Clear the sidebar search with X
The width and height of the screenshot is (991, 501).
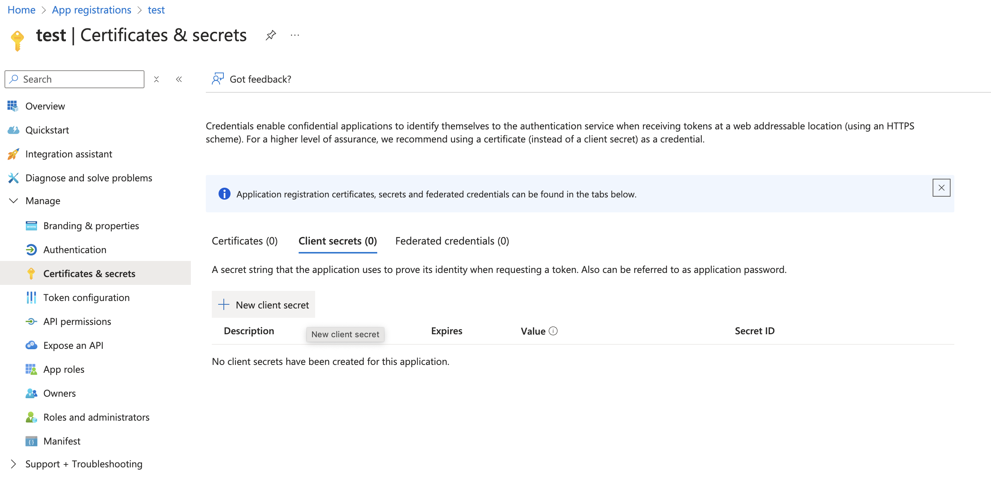point(156,79)
